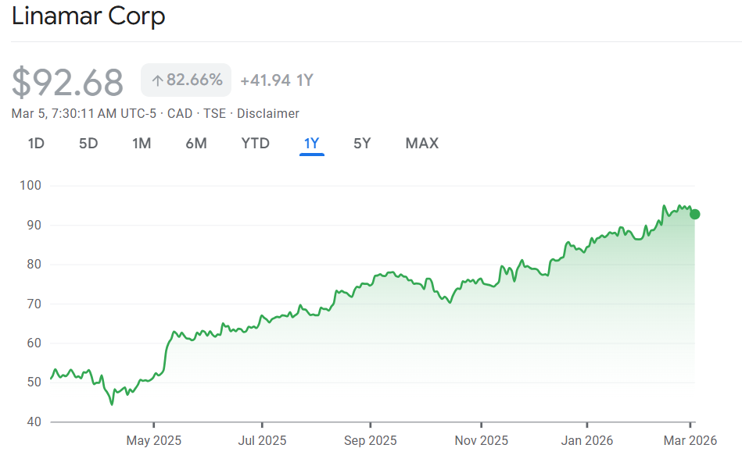Viewport: 742px width, 466px height.
Task: Click the 82.66% change badge
Action: click(186, 80)
